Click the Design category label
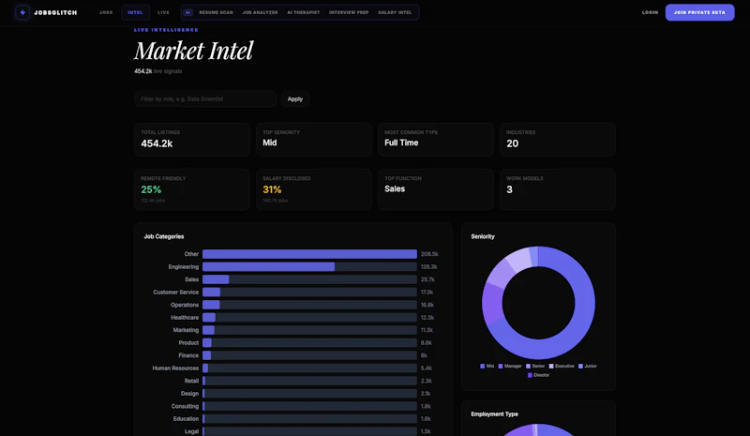The image size is (750, 436). coord(189,394)
